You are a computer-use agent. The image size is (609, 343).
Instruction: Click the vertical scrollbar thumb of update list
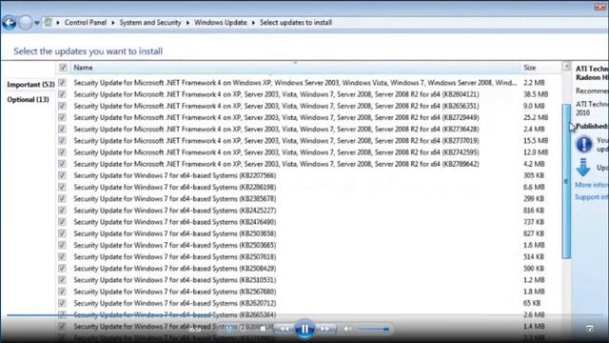tap(566, 181)
